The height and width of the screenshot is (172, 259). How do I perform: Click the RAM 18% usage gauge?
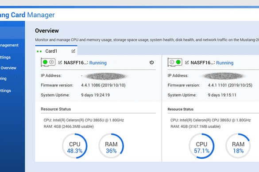(238, 146)
